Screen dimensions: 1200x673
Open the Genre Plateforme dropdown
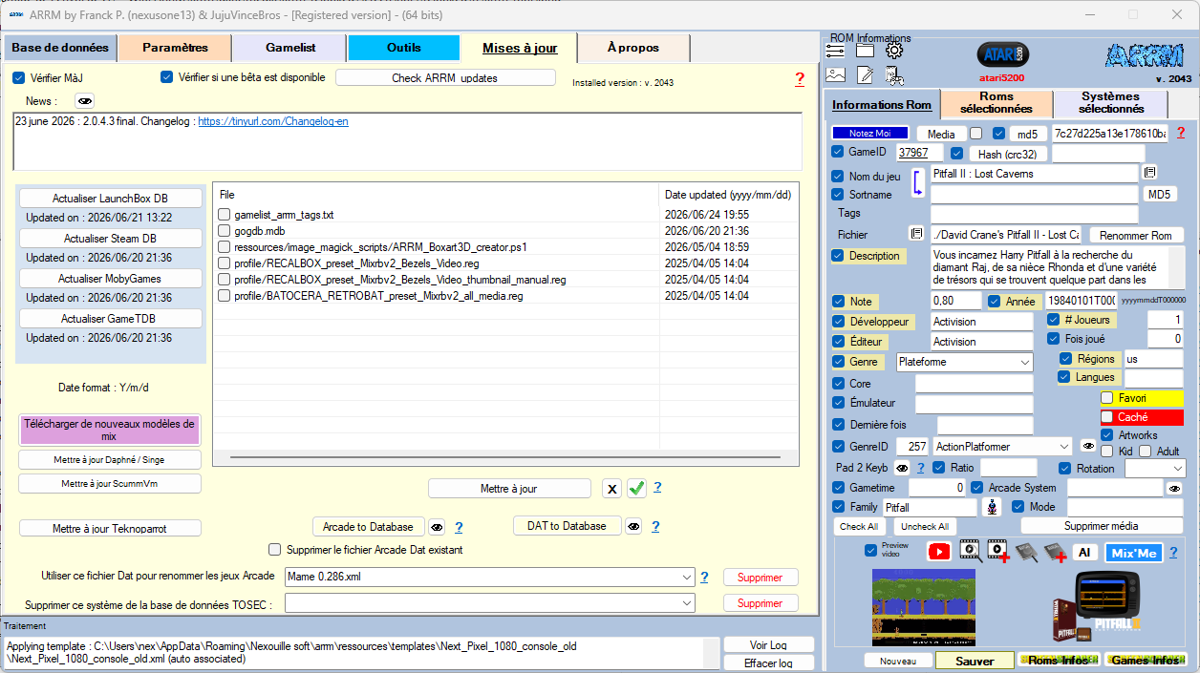[1025, 363]
